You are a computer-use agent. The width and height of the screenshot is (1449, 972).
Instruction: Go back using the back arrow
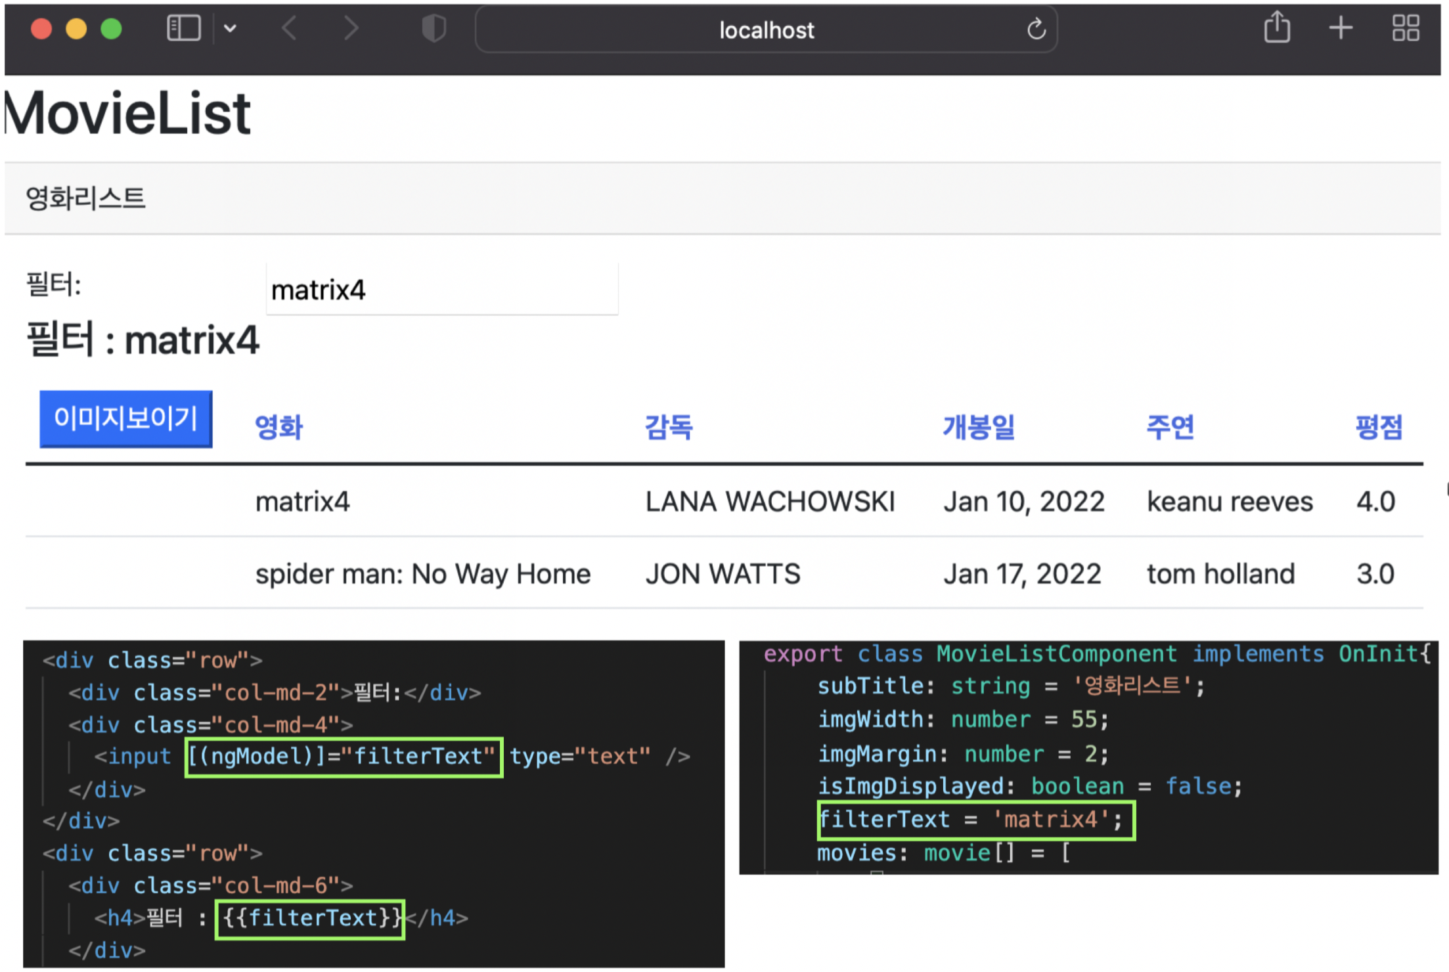click(290, 28)
